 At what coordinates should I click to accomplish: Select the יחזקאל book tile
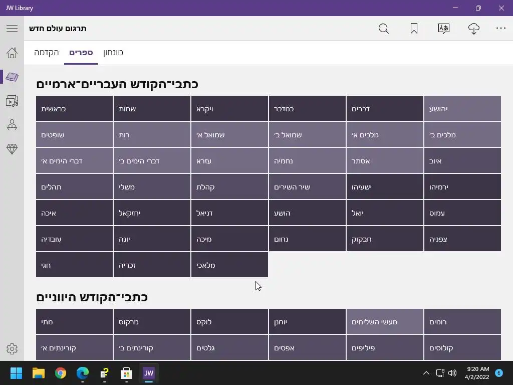click(152, 213)
